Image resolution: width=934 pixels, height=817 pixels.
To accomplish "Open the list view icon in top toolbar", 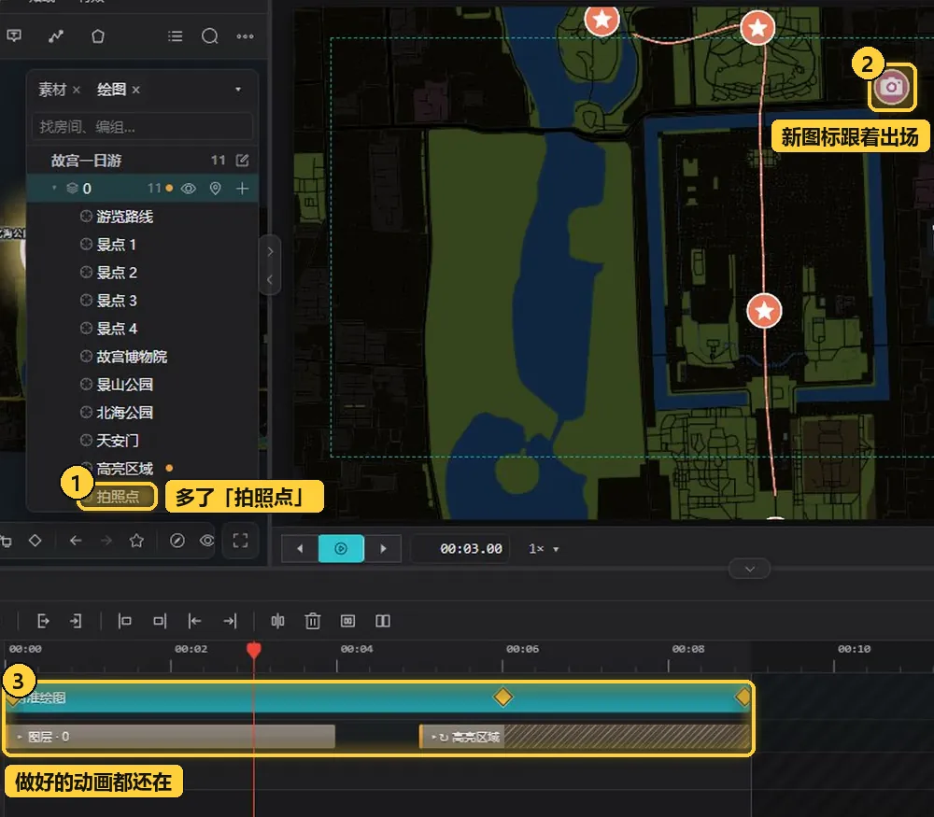I will (x=176, y=36).
